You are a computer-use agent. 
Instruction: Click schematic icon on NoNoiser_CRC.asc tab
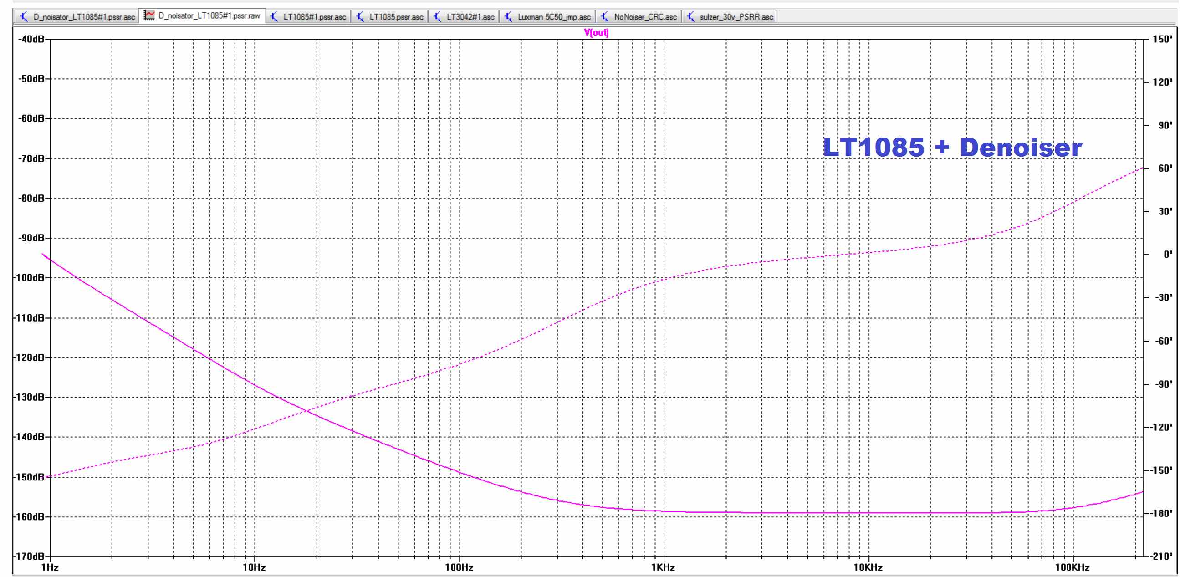605,17
